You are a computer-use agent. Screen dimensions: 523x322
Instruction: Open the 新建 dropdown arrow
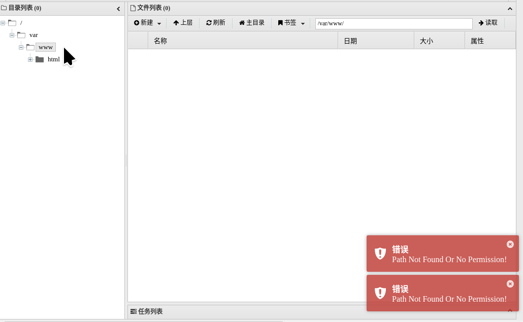pos(158,23)
